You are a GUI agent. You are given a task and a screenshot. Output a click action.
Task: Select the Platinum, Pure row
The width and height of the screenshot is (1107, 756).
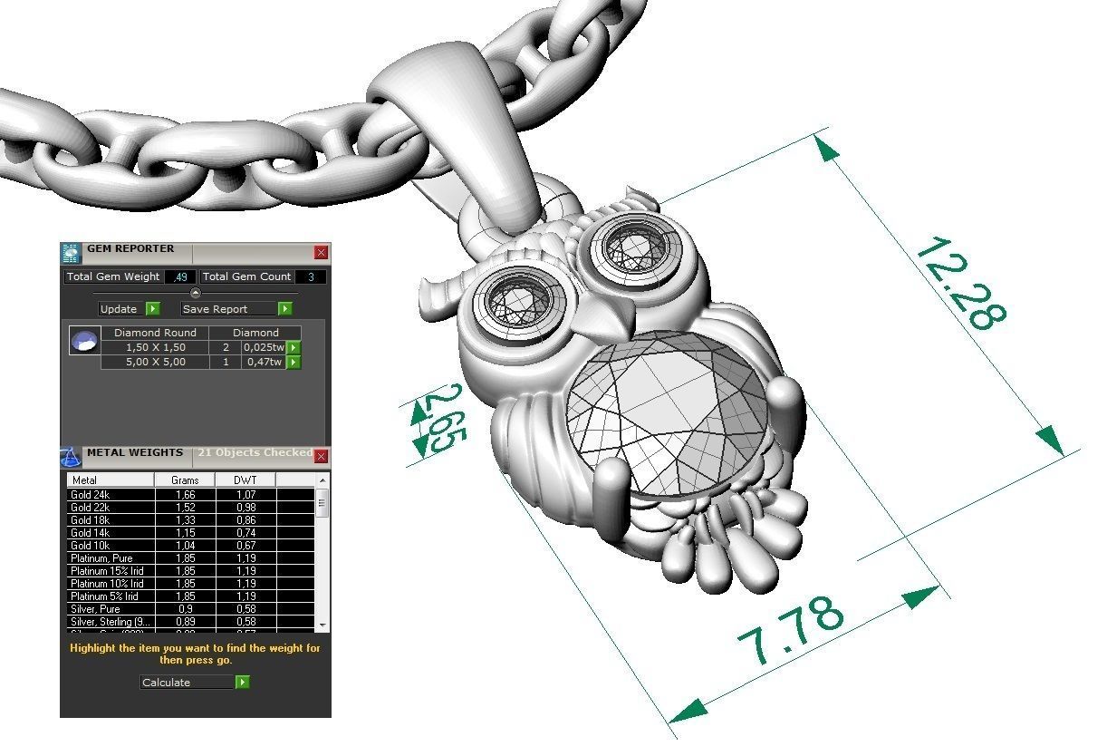click(191, 559)
